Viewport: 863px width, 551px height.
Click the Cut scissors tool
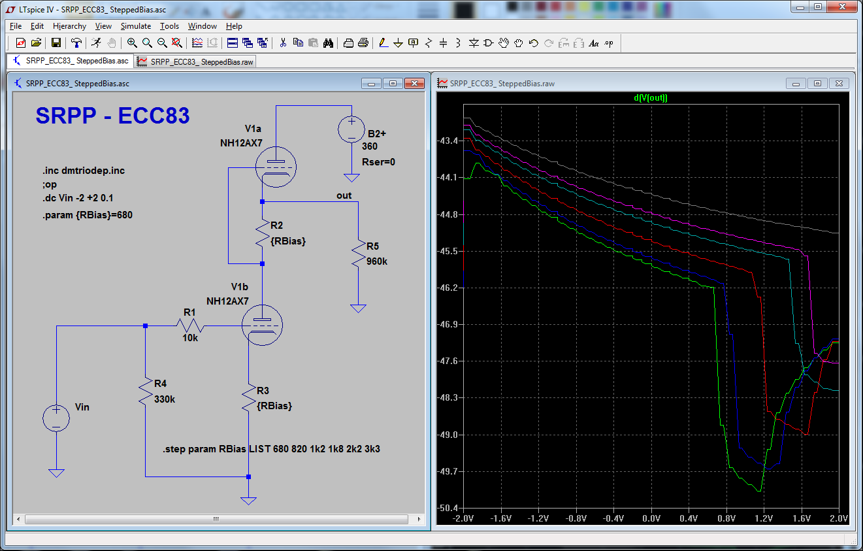click(283, 43)
